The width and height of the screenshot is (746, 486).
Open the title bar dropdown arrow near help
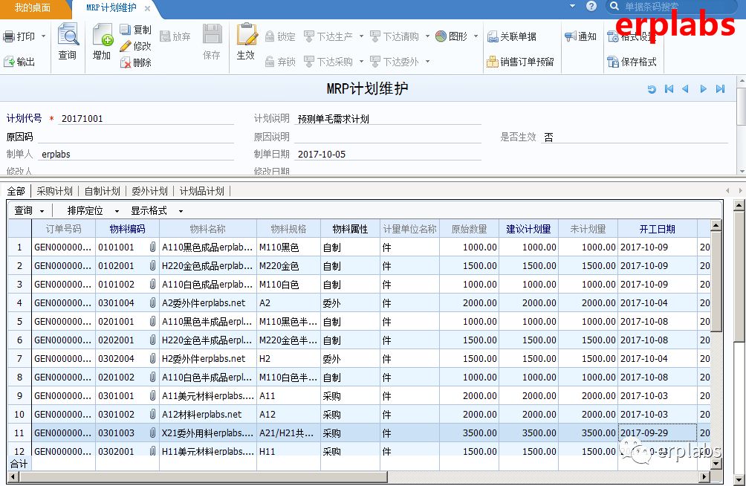click(572, 6)
